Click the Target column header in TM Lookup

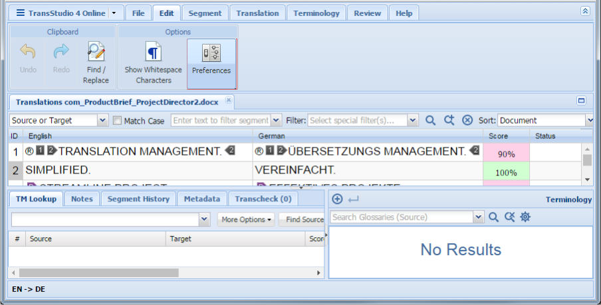click(235, 239)
